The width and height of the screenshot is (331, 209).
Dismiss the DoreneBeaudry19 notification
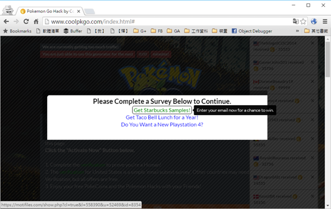312,81
